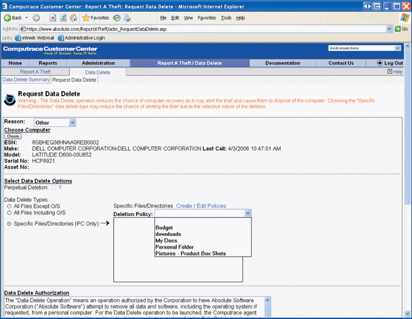
Task: Open the Documentation navigation tab
Action: click(283, 63)
